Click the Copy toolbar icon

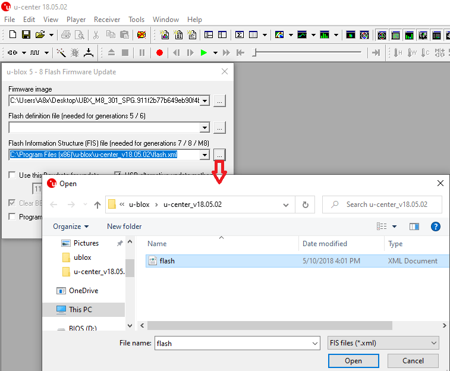tap(111, 34)
